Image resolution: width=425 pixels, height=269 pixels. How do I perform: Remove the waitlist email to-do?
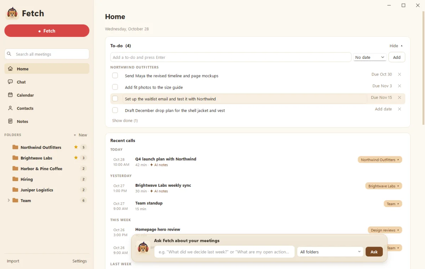click(x=399, y=97)
